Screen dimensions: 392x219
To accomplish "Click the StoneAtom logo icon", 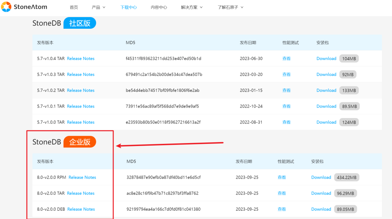I will [x=6, y=7].
